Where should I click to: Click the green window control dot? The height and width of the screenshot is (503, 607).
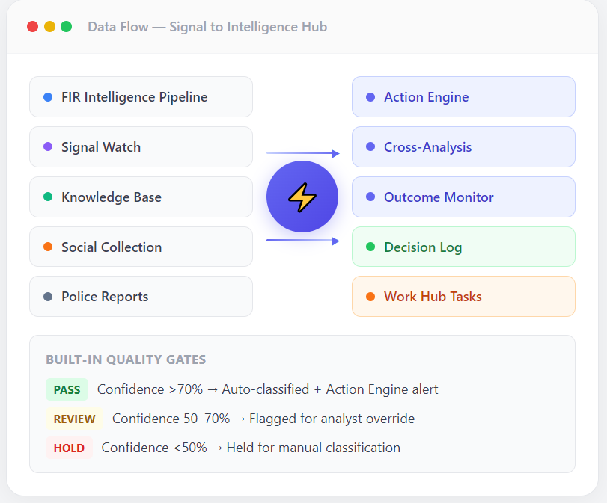pos(66,27)
